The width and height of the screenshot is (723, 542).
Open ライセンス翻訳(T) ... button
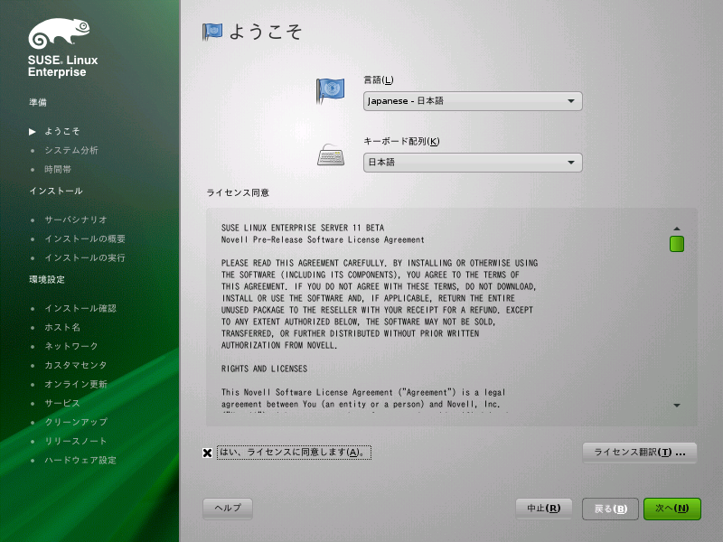pyautogui.click(x=640, y=453)
